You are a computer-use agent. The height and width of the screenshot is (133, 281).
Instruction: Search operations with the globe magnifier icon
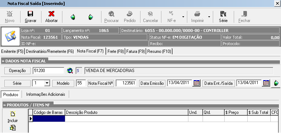tap(70, 71)
